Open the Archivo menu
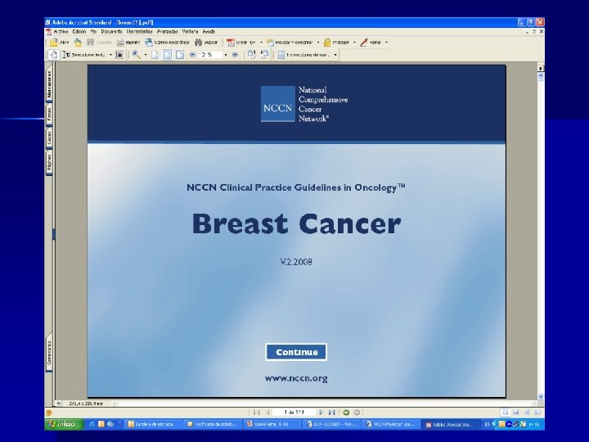The height and width of the screenshot is (442, 589). [61, 32]
